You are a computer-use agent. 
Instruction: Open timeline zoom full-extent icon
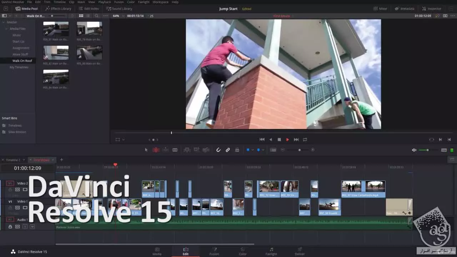[273, 150]
